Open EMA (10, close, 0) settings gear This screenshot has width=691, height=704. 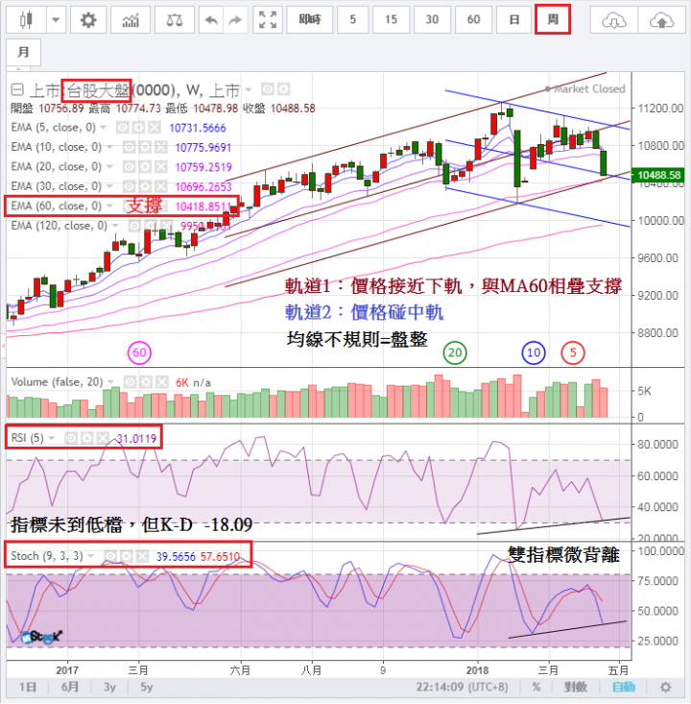145,147
